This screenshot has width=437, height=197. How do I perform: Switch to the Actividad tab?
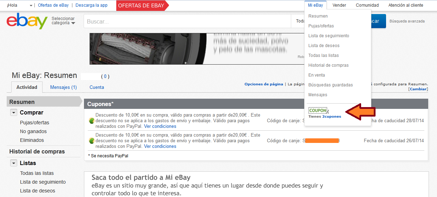[27, 87]
